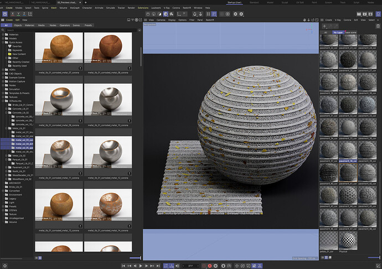Switch asset browser to grid view icon
Viewport: 382px width, 269px height.
[40, 258]
